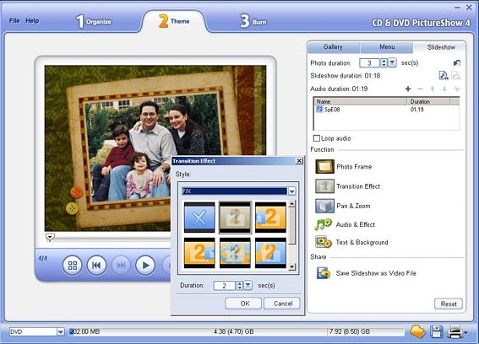Select the gray question mark transition thumbnail
Viewport: 479px width, 344px height.
[235, 218]
